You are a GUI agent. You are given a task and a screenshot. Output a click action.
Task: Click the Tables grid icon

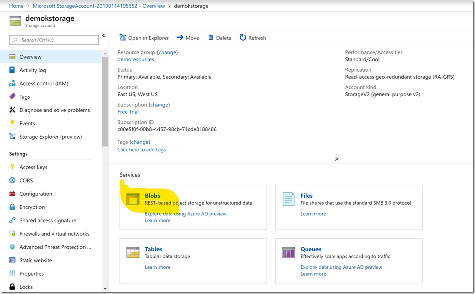(133, 252)
